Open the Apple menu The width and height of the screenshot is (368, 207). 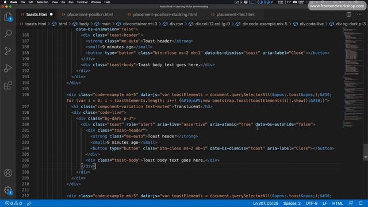pos(5,2)
